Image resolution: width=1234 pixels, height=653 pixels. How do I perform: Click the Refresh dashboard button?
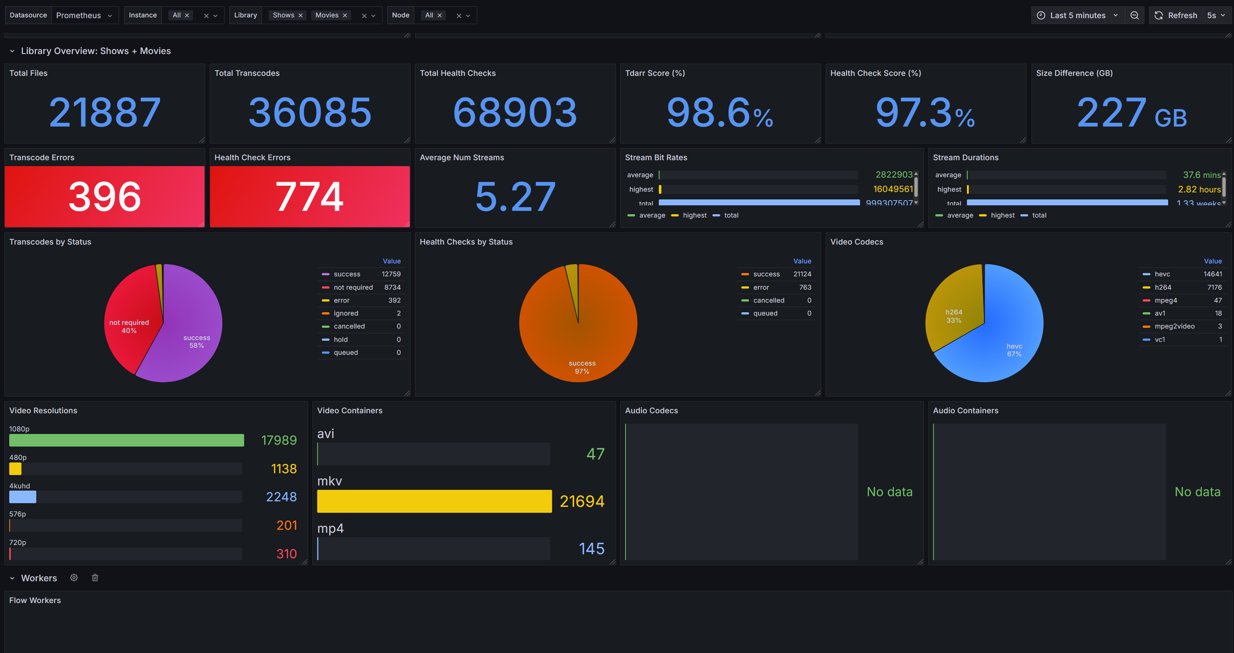(1177, 15)
